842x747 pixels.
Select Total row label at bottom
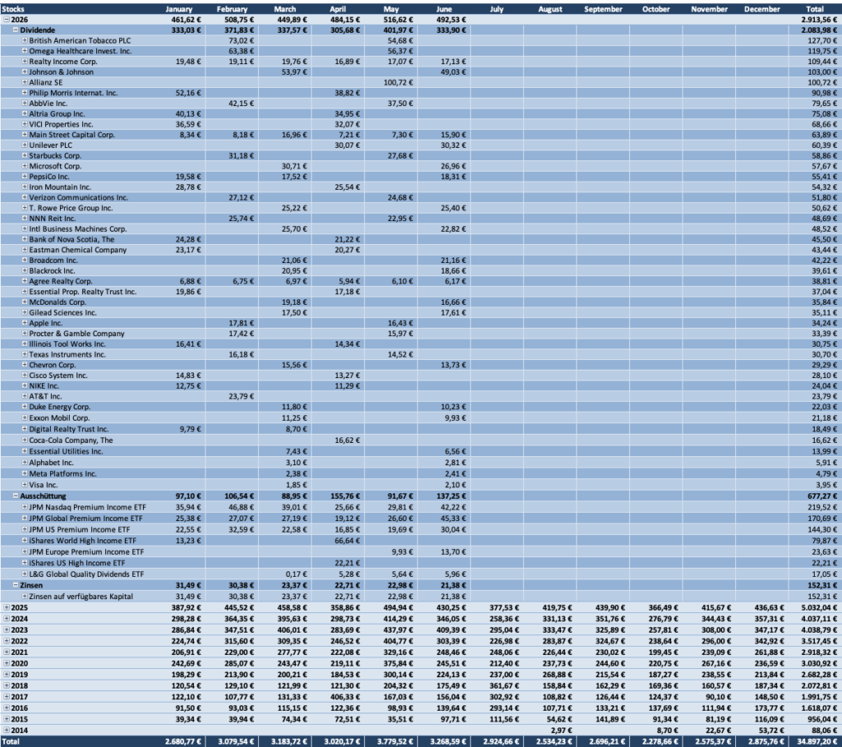11,741
